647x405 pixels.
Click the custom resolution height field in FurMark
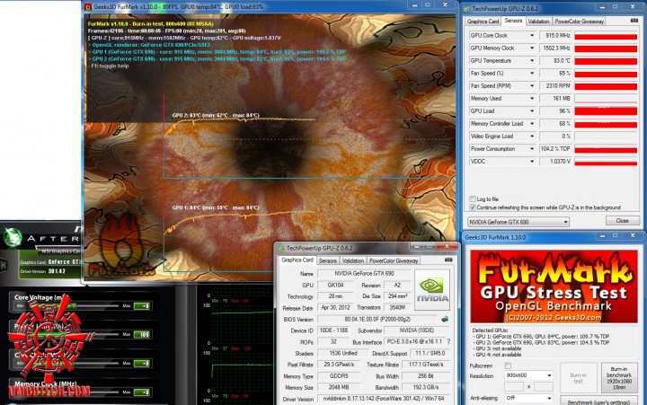543,386
